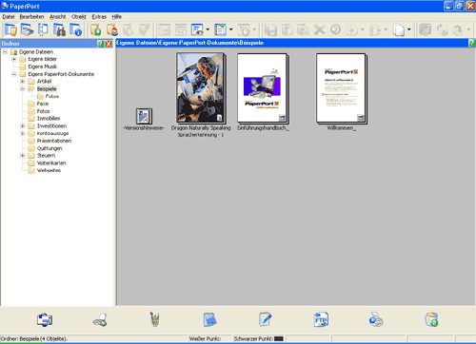Image resolution: width=476 pixels, height=344 pixels.
Task: Open the Ansicht menu
Action: click(x=58, y=17)
